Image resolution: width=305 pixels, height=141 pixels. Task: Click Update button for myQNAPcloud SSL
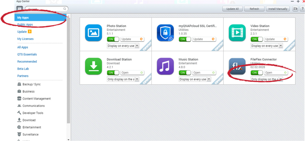(204, 39)
